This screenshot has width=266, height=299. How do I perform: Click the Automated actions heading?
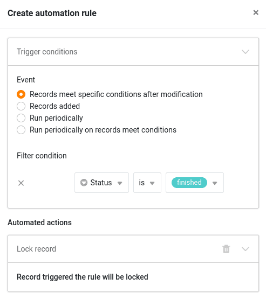click(x=39, y=222)
